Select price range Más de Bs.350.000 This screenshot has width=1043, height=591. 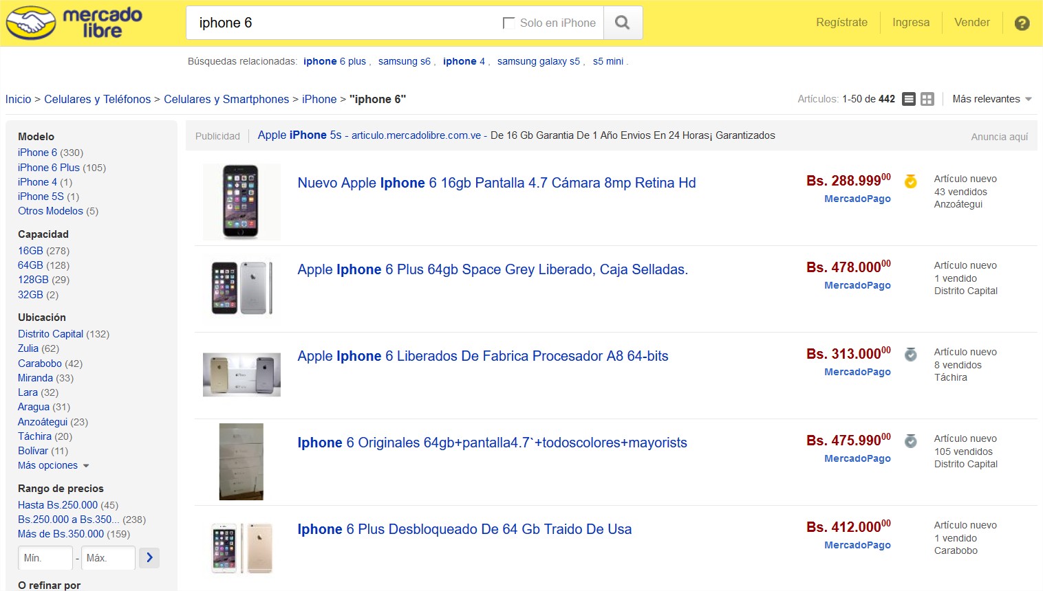point(61,534)
